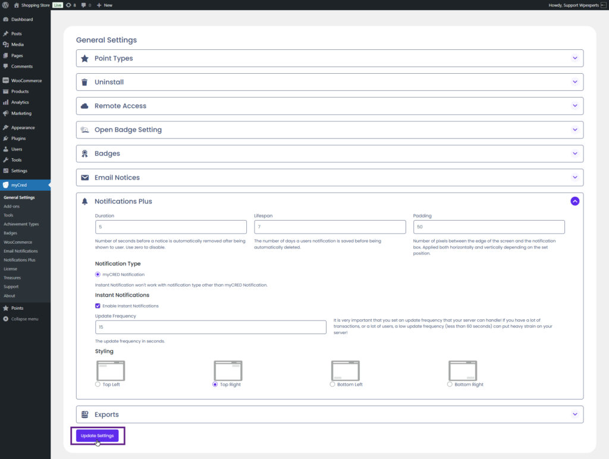Click the envelope icon beside Email Notices
609x459 pixels.
tap(84, 177)
